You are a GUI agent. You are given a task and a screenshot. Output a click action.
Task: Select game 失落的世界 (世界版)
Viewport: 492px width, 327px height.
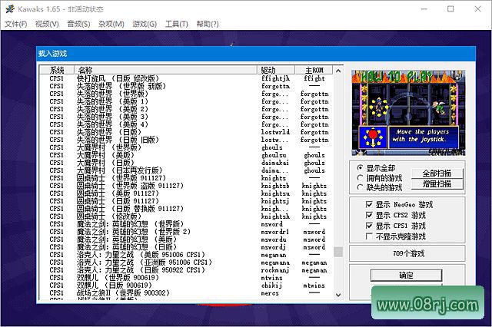tap(186, 94)
